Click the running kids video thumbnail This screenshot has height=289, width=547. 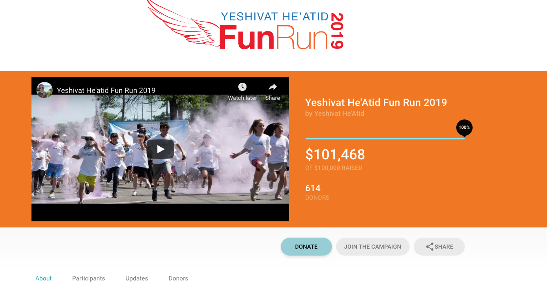[x=160, y=149]
